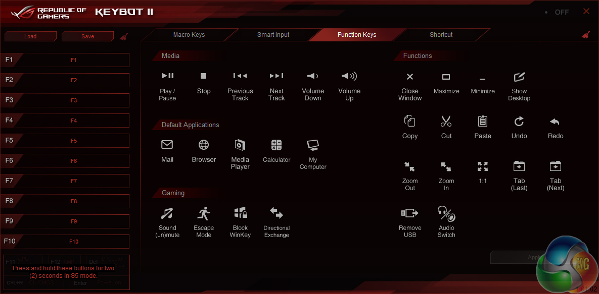
Task: Choose the Stop media function
Action: tap(204, 76)
